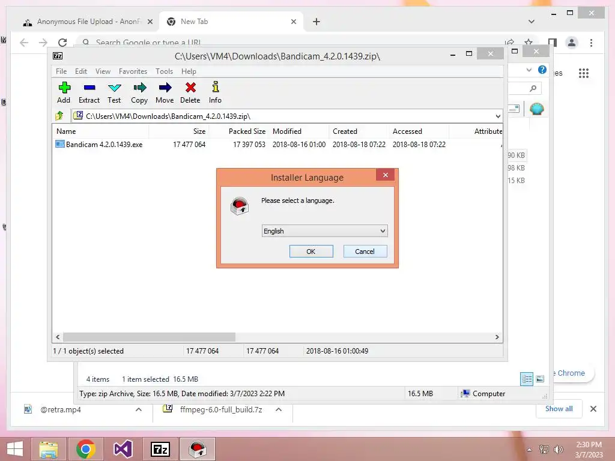Image resolution: width=615 pixels, height=461 pixels.
Task: Sort by the Packed Size column header
Action: coord(238,131)
